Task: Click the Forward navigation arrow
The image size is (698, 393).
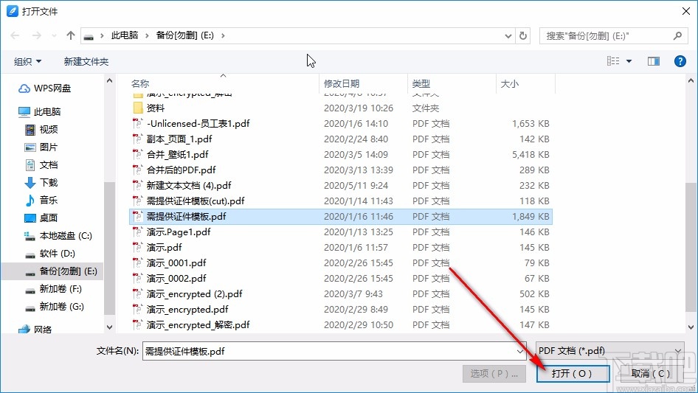Action: coord(36,35)
